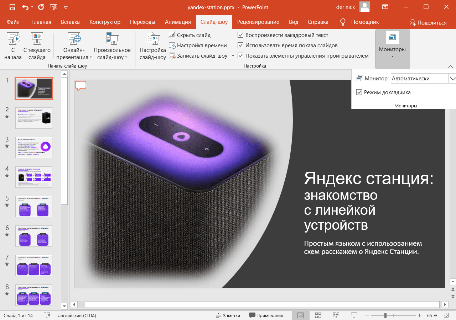Click the Помощник lightbulb icon

click(343, 22)
